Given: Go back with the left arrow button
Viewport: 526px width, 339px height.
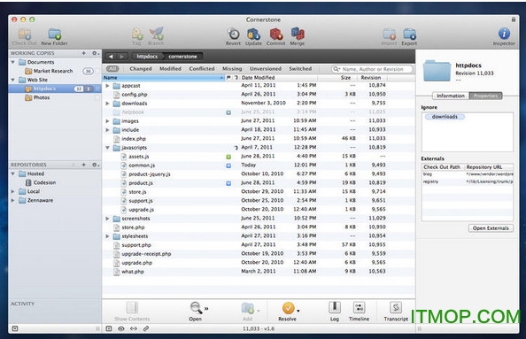Looking at the screenshot, I should [x=111, y=57].
